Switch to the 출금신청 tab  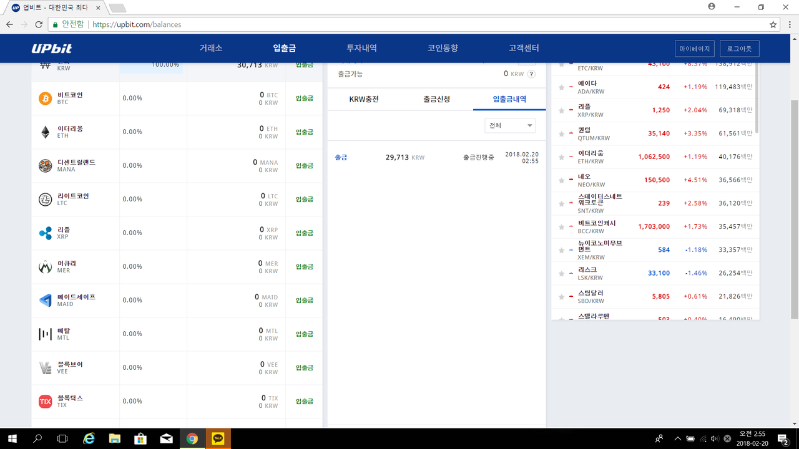(436, 99)
